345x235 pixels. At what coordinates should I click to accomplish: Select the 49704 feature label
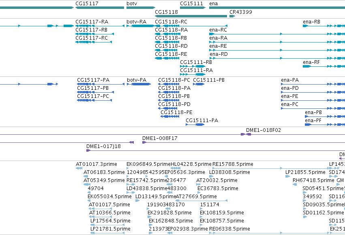pyautogui.click(x=96, y=189)
